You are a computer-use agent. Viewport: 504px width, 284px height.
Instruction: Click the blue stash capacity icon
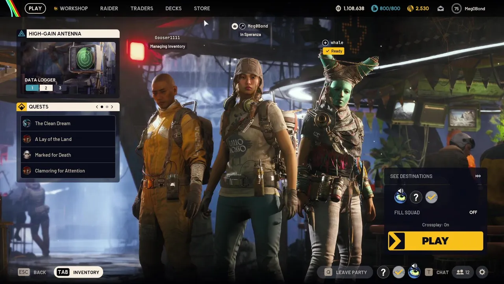pos(374,8)
